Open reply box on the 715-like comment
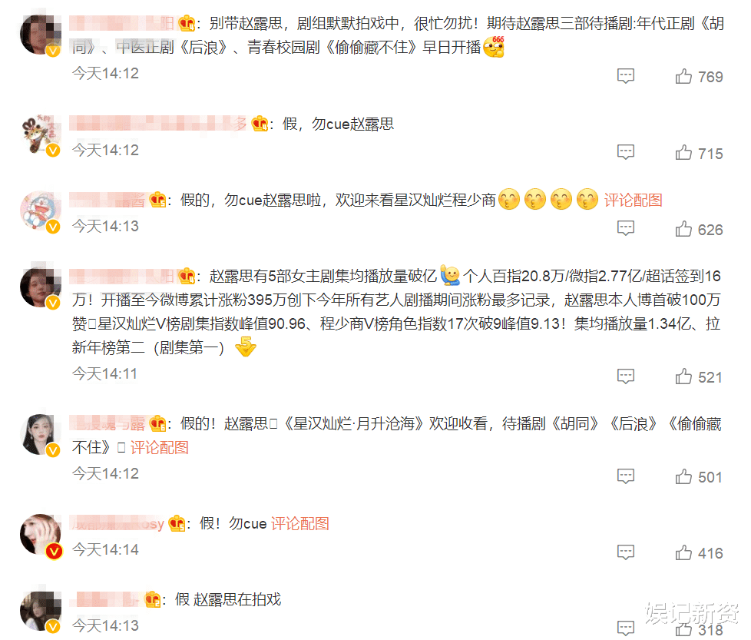Screen dimensions: 751x640 tap(626, 152)
